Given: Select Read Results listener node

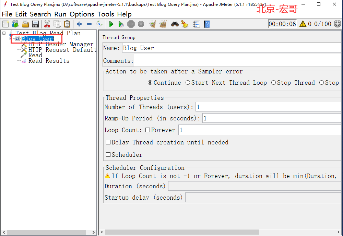Looking at the screenshot, I should click(49, 61).
